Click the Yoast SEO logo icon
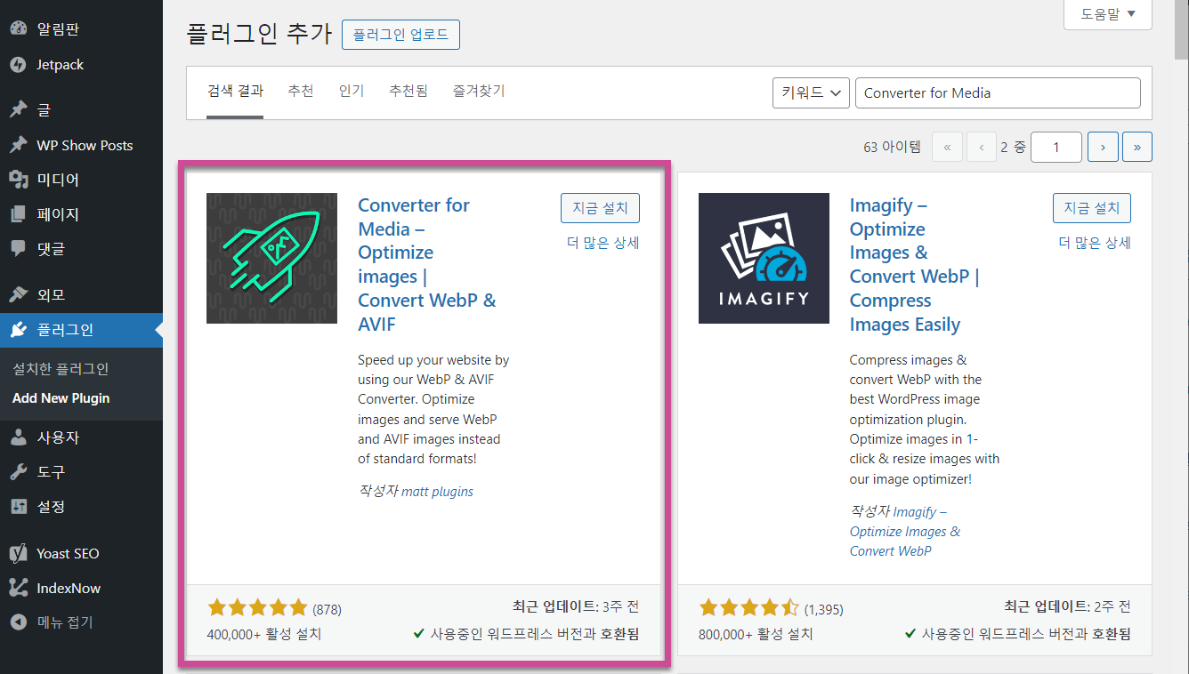This screenshot has height=674, width=1189. click(19, 553)
